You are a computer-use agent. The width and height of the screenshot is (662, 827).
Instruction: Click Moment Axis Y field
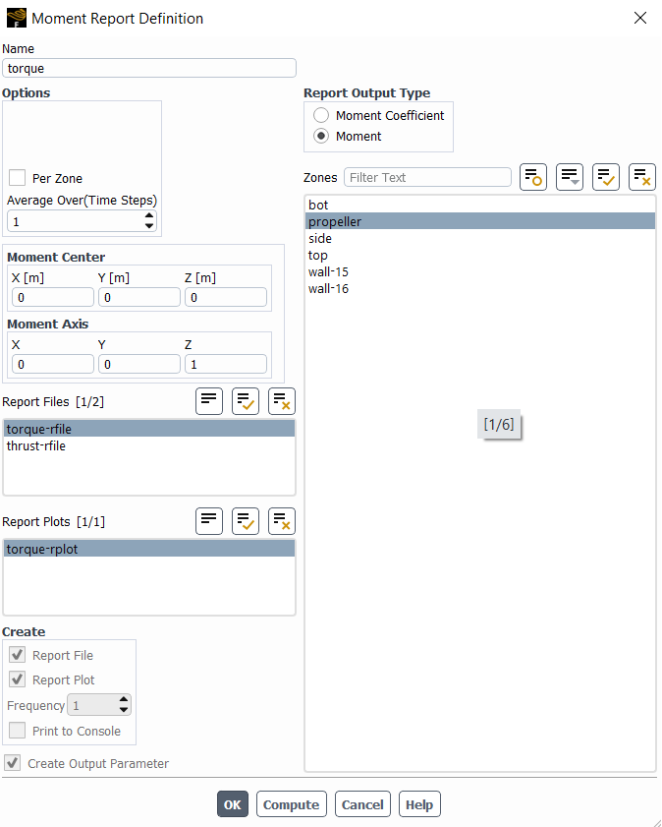coord(139,365)
